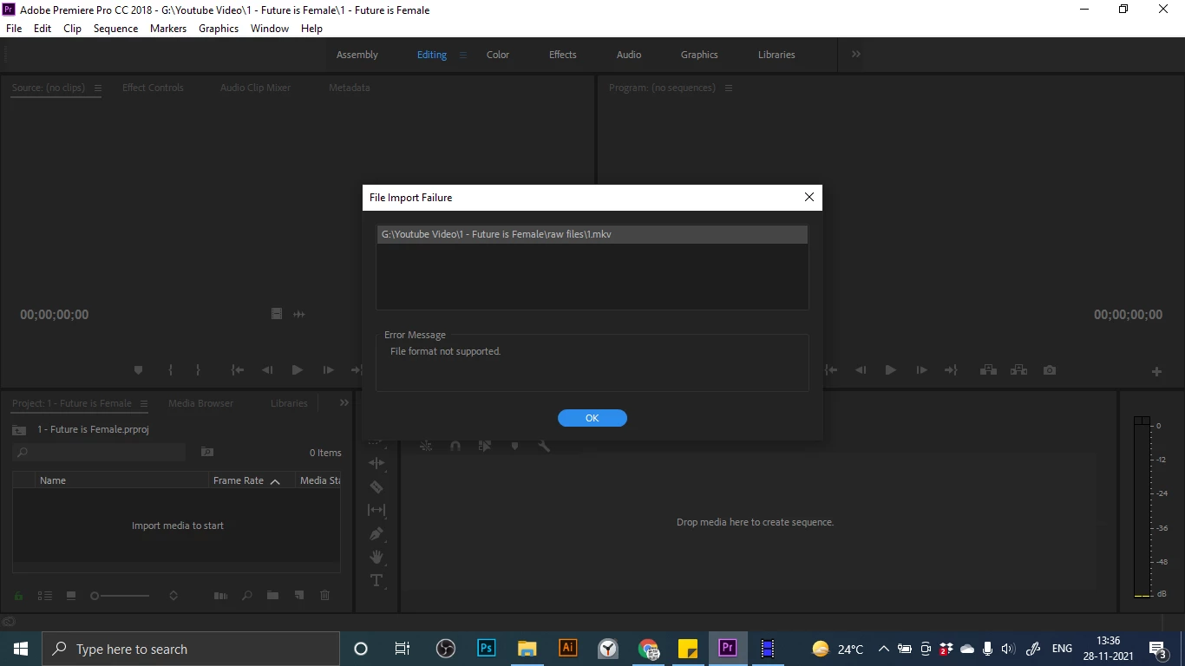Click Find-in-bin folder search icon

206,452
